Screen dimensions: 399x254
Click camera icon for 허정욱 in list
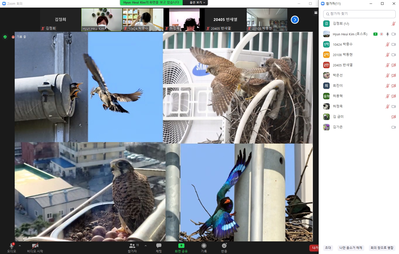pos(394,107)
